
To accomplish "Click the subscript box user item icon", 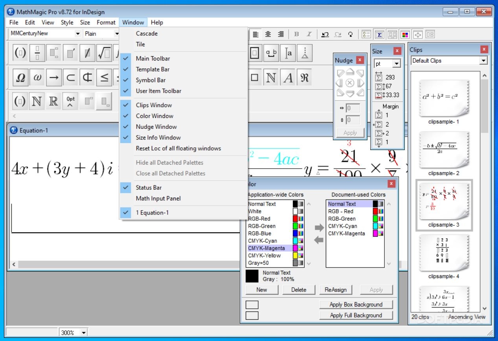I will click(104, 101).
